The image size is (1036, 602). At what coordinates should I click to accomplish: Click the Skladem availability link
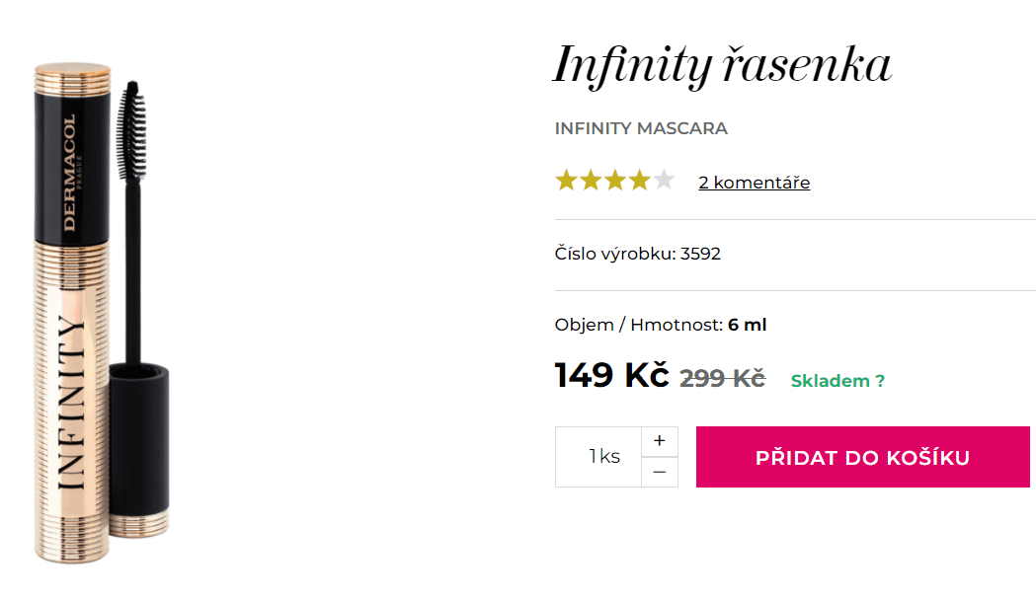point(833,380)
